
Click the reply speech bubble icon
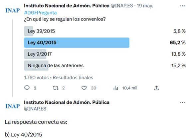(x=27, y=88)
